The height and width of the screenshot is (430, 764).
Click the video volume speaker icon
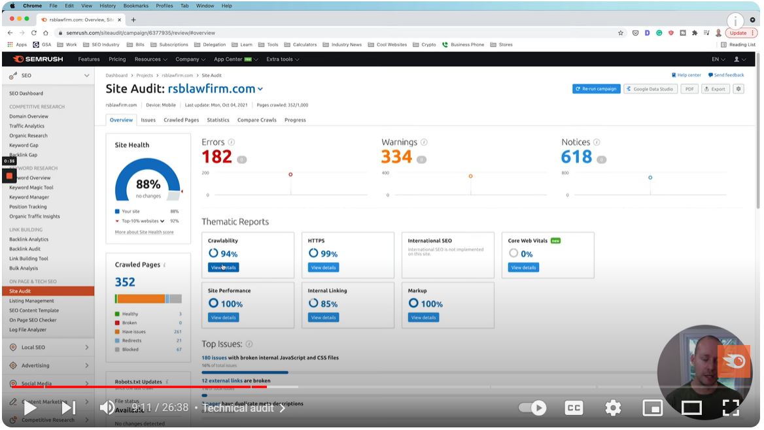[107, 408]
